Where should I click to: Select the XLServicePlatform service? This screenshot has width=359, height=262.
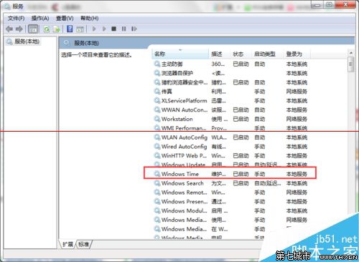230,100
